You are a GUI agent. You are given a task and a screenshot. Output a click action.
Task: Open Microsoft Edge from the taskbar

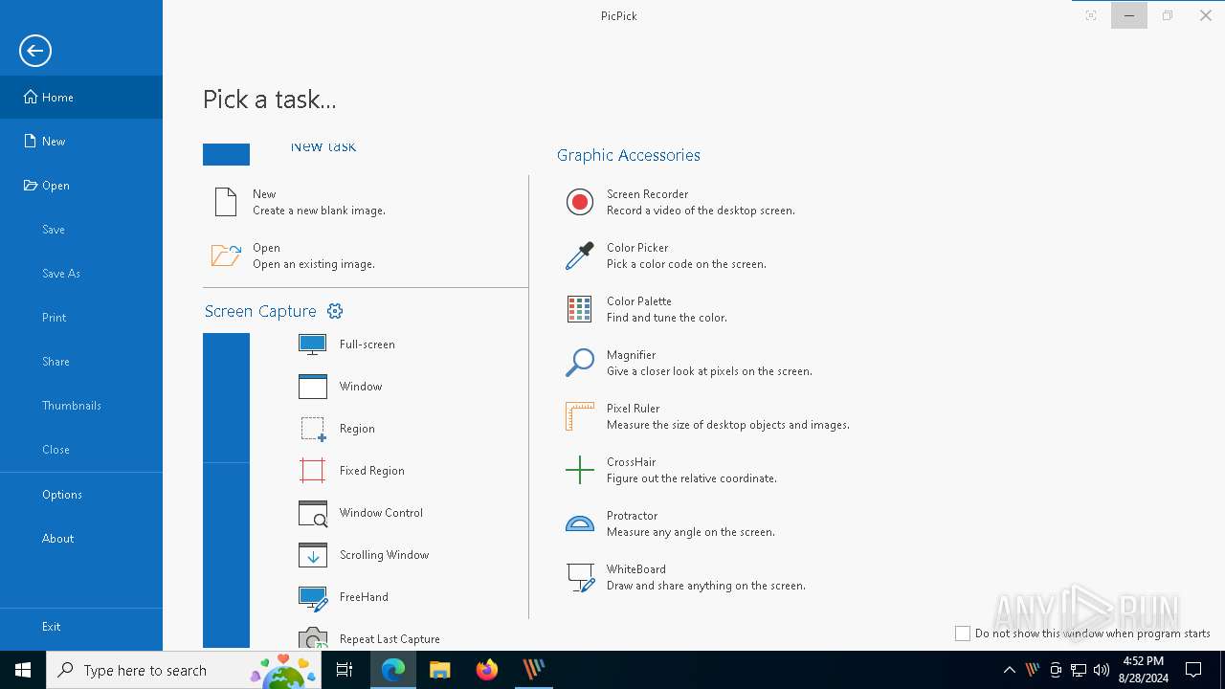(393, 670)
